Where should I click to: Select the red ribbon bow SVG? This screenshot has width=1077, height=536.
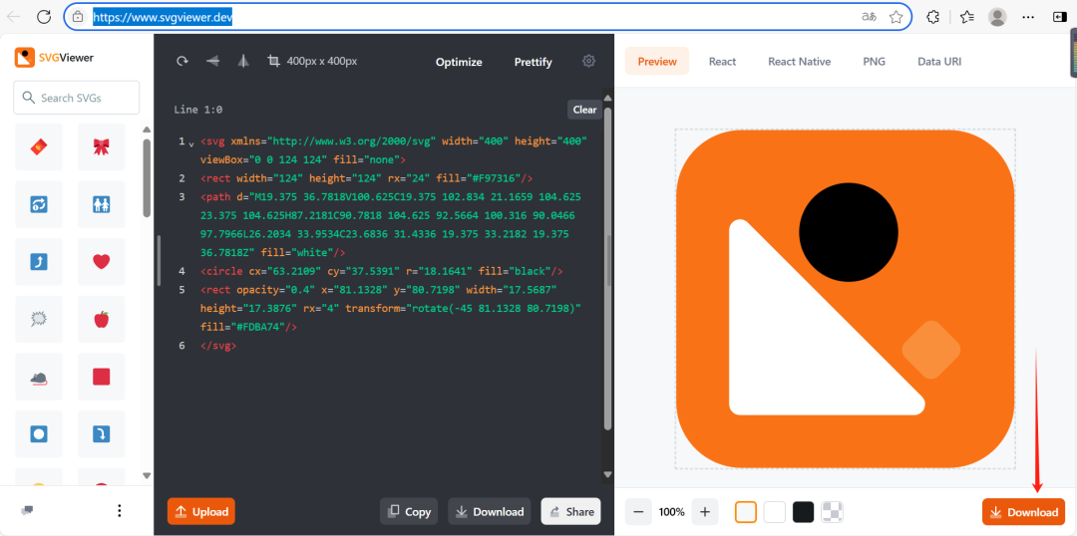[x=102, y=146]
